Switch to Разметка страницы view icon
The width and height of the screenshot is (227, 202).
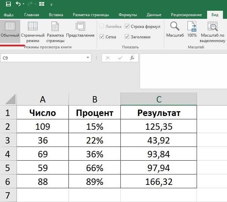point(55,32)
